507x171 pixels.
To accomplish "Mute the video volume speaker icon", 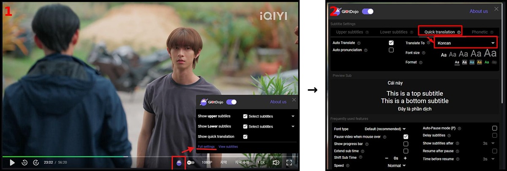I will [x=276, y=162].
